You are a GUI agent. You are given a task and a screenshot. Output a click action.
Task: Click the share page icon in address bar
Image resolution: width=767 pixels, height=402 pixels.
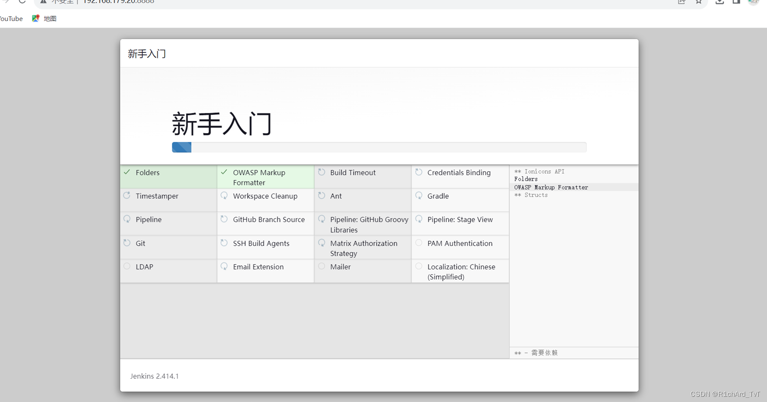tap(682, 2)
